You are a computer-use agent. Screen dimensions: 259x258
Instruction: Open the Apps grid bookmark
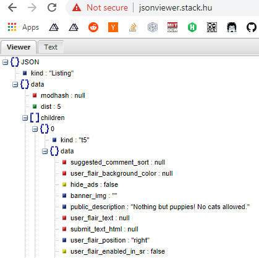click(12, 27)
